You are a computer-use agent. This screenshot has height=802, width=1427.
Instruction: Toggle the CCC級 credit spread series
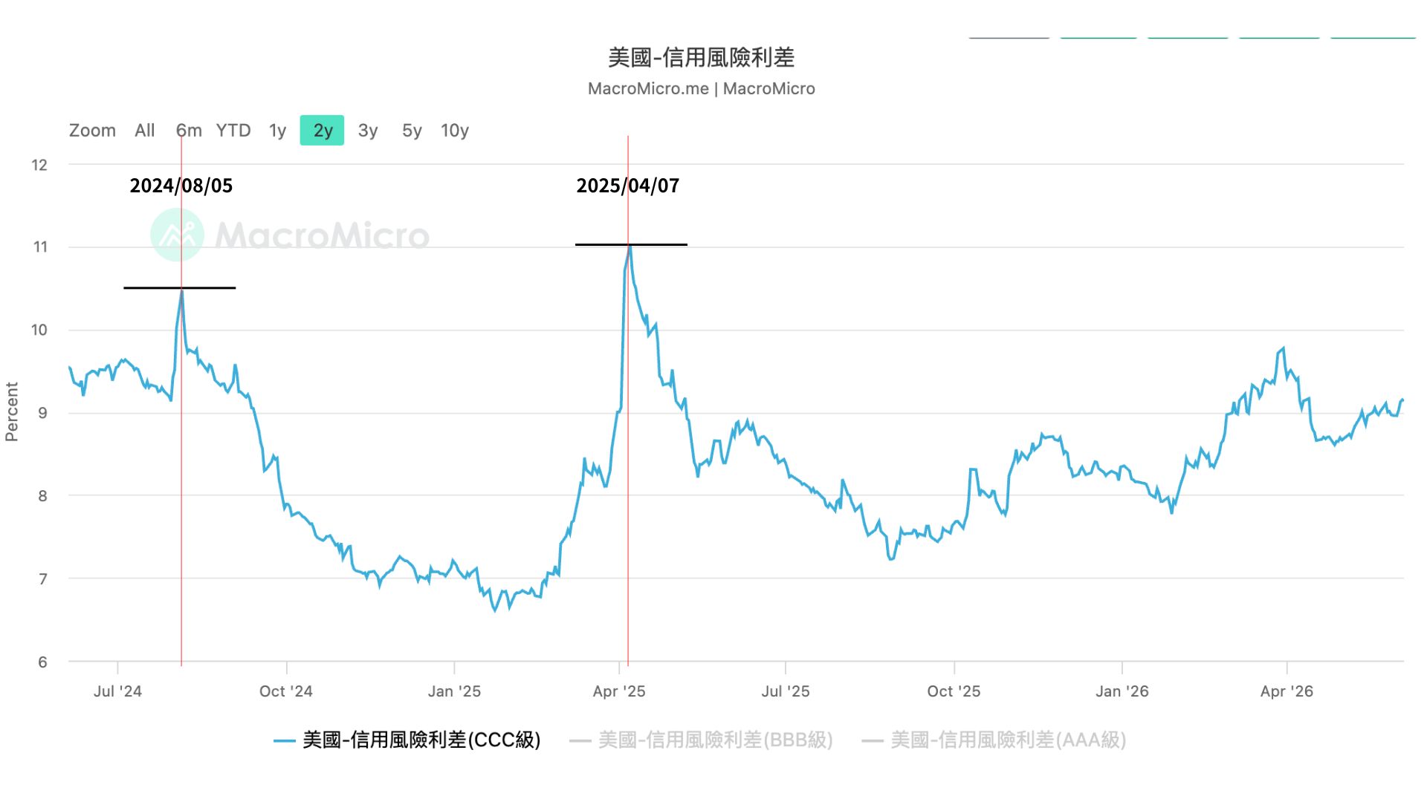click(x=407, y=740)
